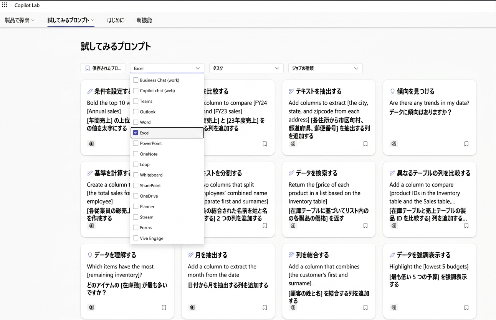Viewport: 496px width, 320px height.
Task: Select Whiteboard in the app list
Action: pos(167,175)
